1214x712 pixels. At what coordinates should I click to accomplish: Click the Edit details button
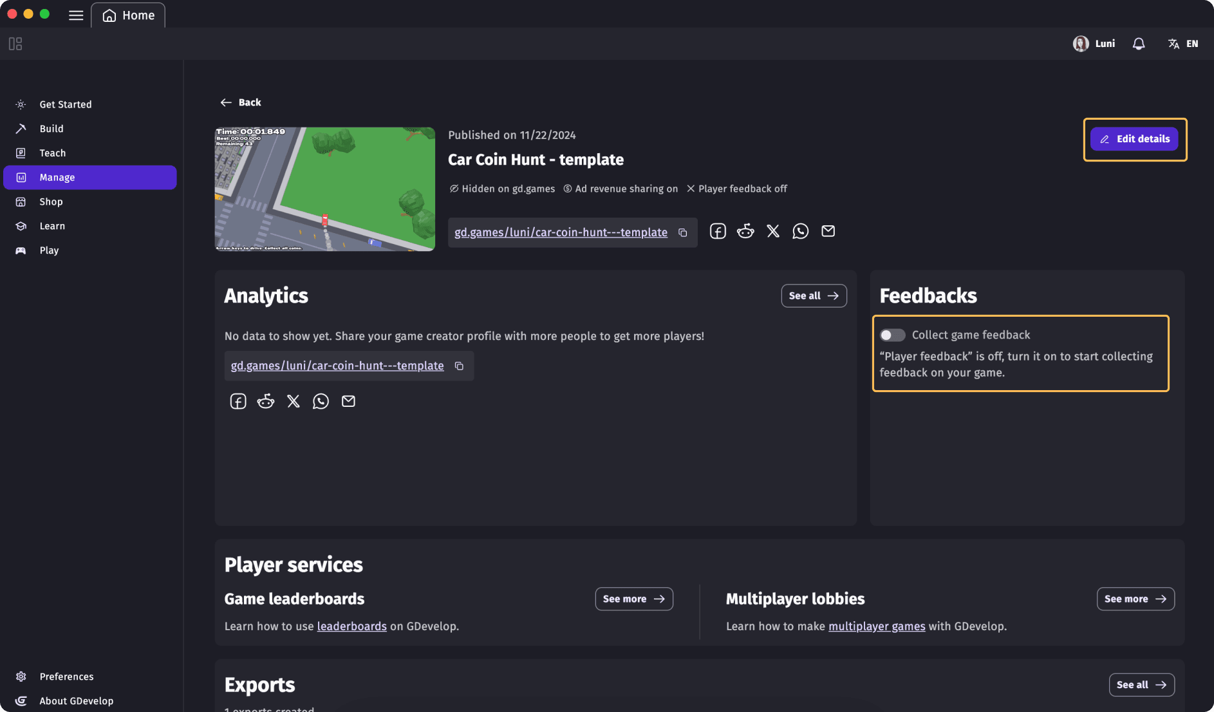(1134, 138)
